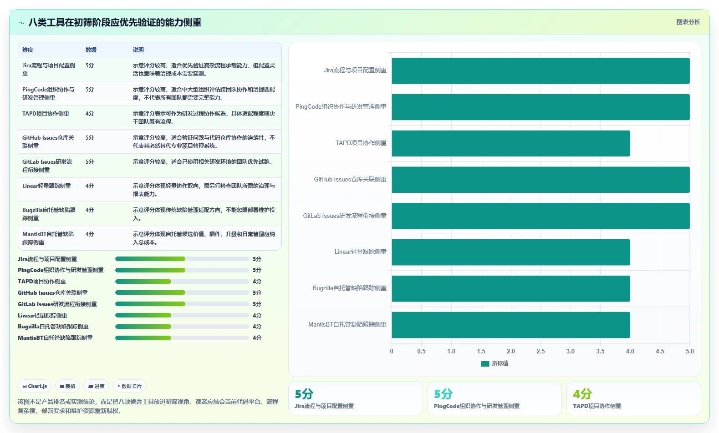
Task: Click the description starting 示意评分较高，适合验证问题与代码仓库
Action: (204, 142)
